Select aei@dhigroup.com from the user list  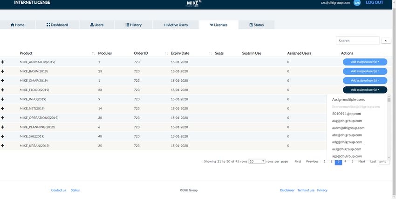[x=347, y=149]
